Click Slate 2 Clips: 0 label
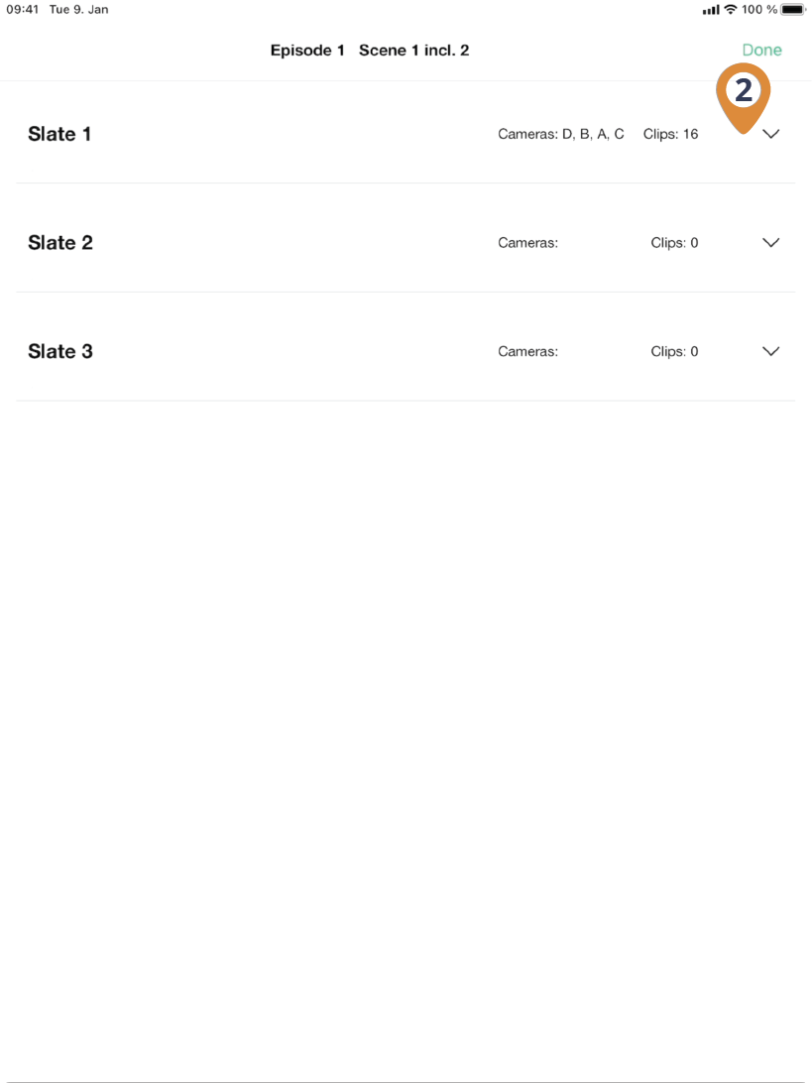The width and height of the screenshot is (812, 1083). coord(674,242)
